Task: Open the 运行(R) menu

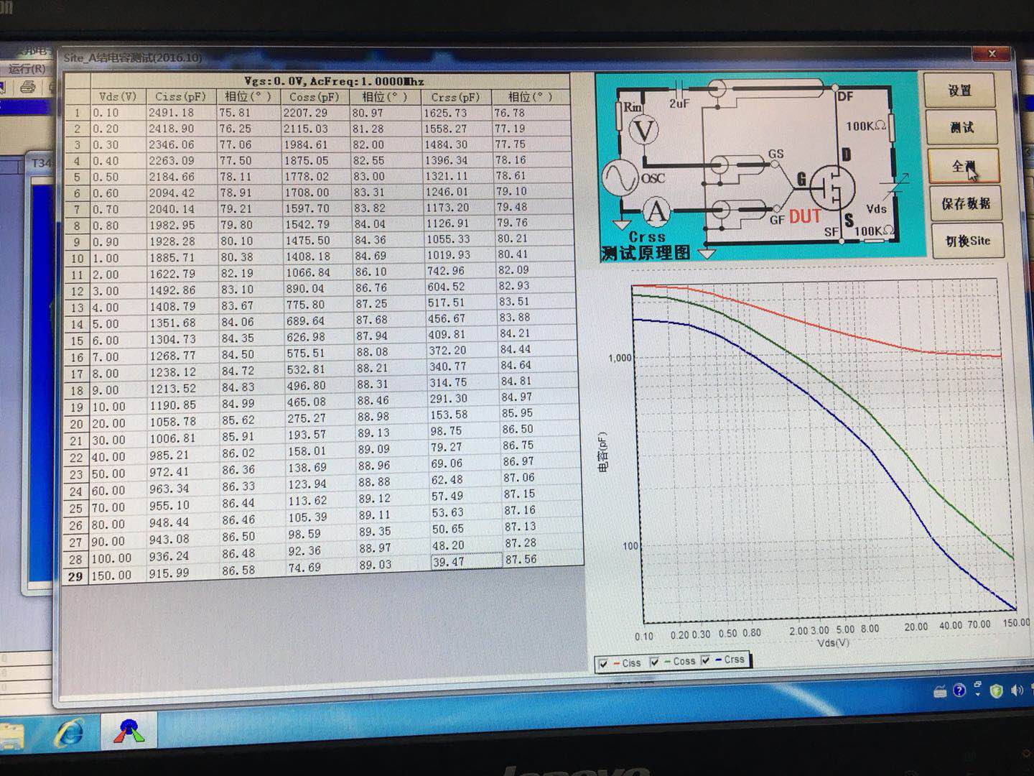Action: (26, 69)
